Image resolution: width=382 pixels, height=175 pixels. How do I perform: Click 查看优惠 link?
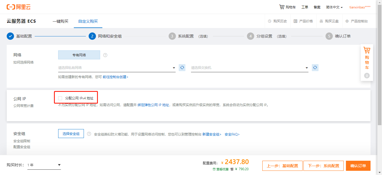coord(222,169)
